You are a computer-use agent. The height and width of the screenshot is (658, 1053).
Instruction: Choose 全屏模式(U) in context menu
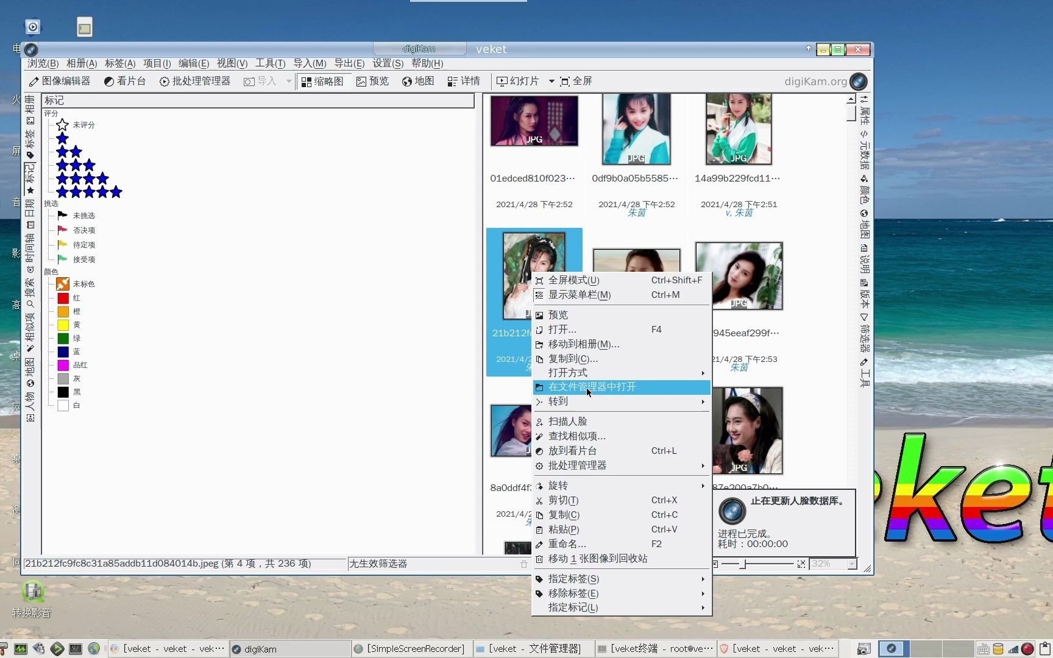622,280
